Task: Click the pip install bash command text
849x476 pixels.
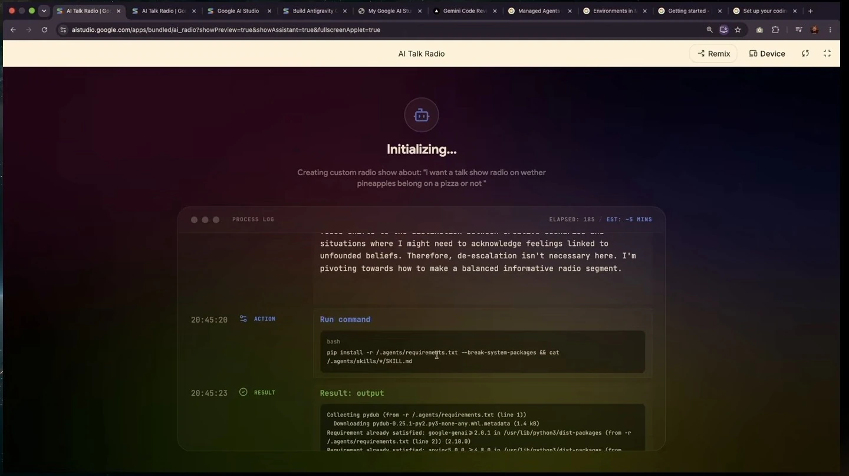Action: click(443, 357)
